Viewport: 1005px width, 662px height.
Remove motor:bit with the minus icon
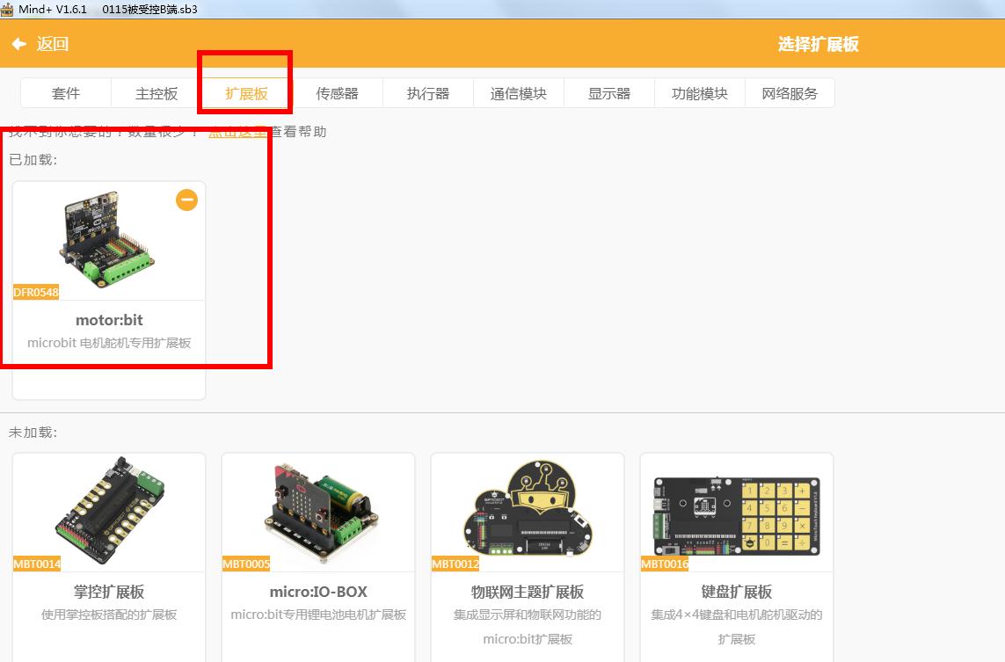(x=187, y=200)
